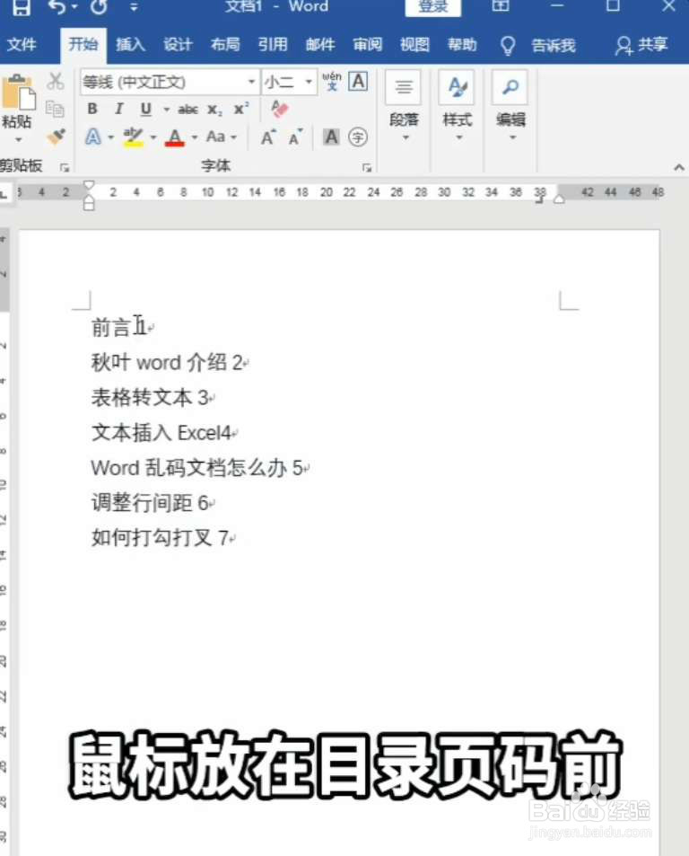689x856 pixels.
Task: Click the Cut scissors icon
Action: click(x=55, y=82)
